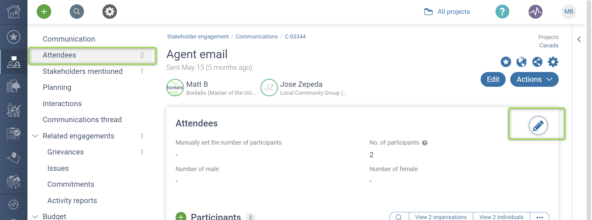Open the globe map icon
Image resolution: width=592 pixels, height=220 pixels.
521,62
